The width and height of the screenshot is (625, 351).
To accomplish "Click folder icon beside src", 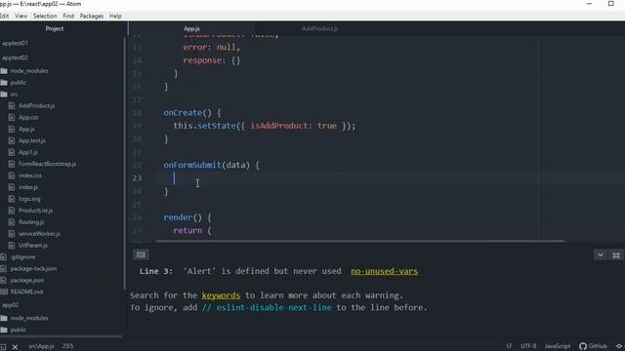I will (4, 95).
